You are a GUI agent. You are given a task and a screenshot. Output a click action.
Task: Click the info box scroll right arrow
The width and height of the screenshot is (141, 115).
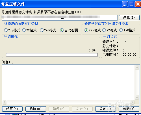pos(132,102)
